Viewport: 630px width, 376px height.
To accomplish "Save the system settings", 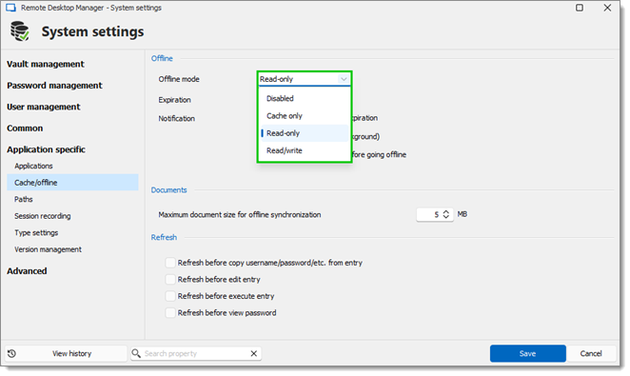I will pyautogui.click(x=527, y=353).
